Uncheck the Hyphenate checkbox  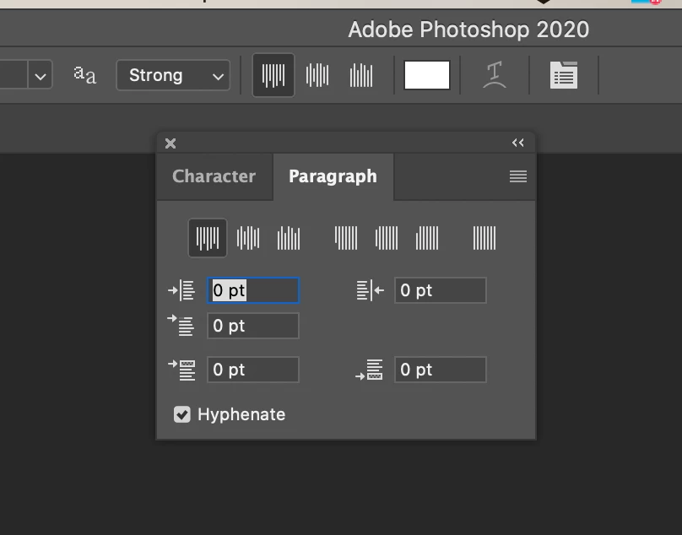182,414
